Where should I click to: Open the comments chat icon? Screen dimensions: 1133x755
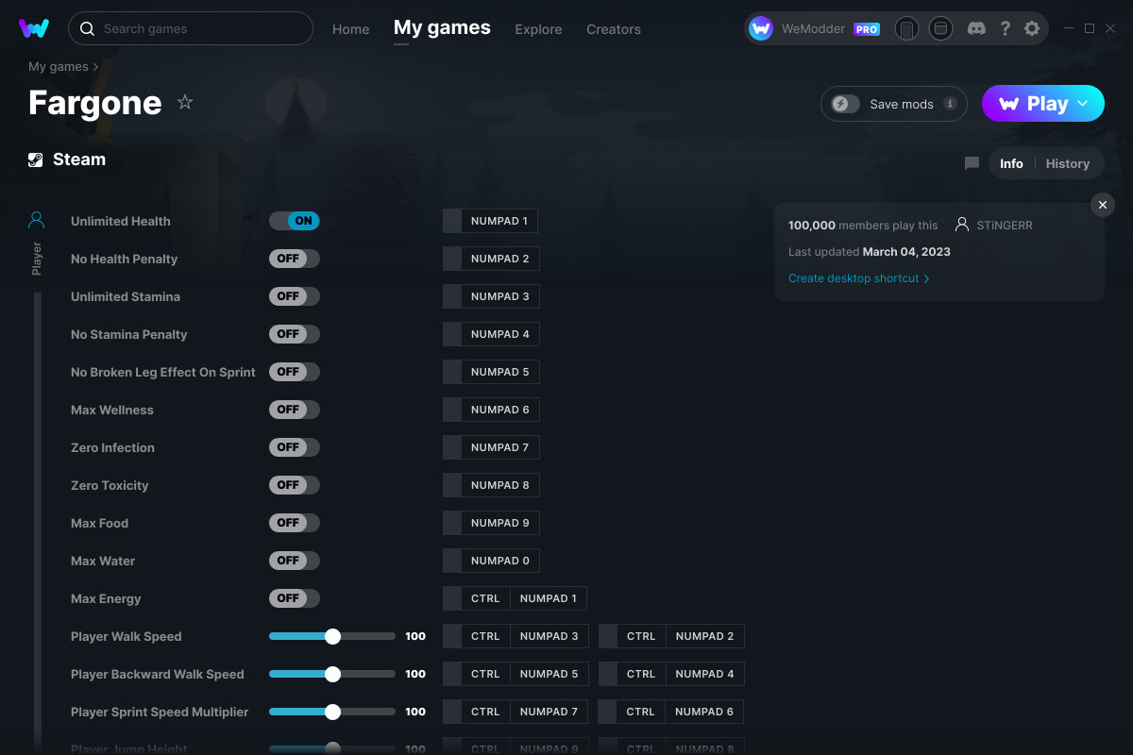coord(972,163)
